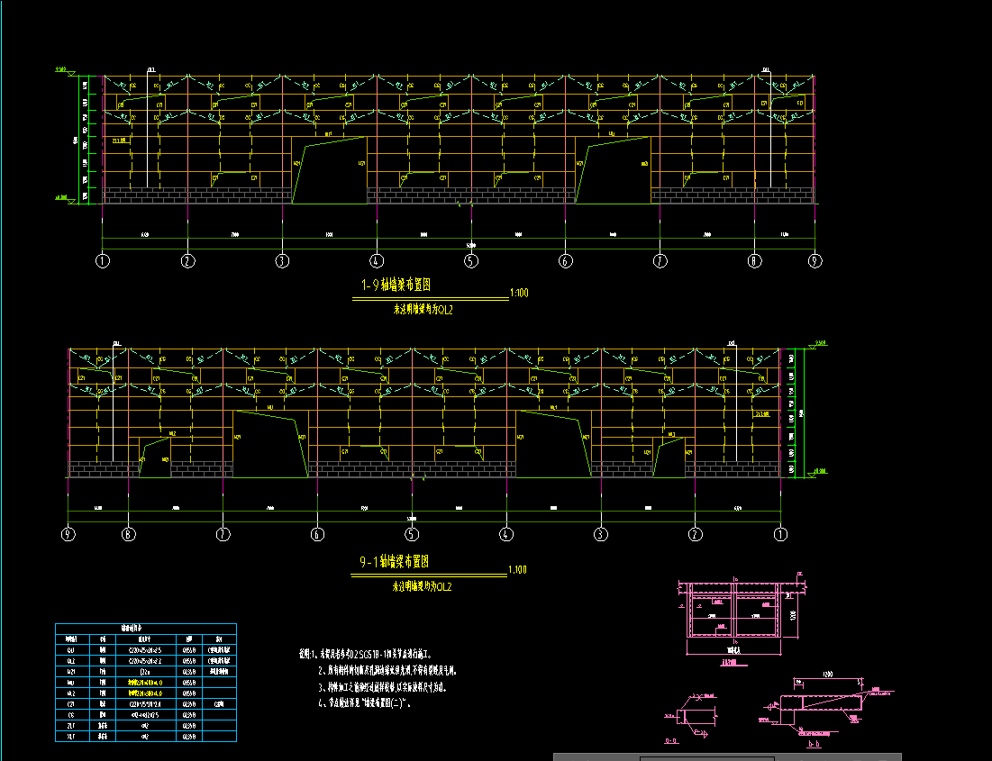992x761 pixels.
Task: Select the title '1-9轴墙梁布置图'
Action: tap(396, 285)
